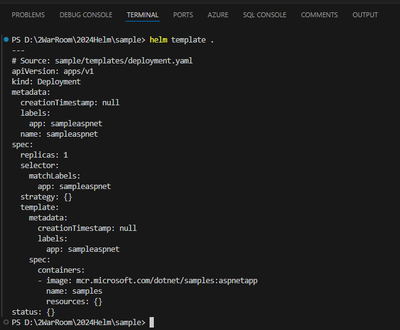
Task: Switch to the DEBUG CONSOLE tab
Action: pyautogui.click(x=86, y=15)
